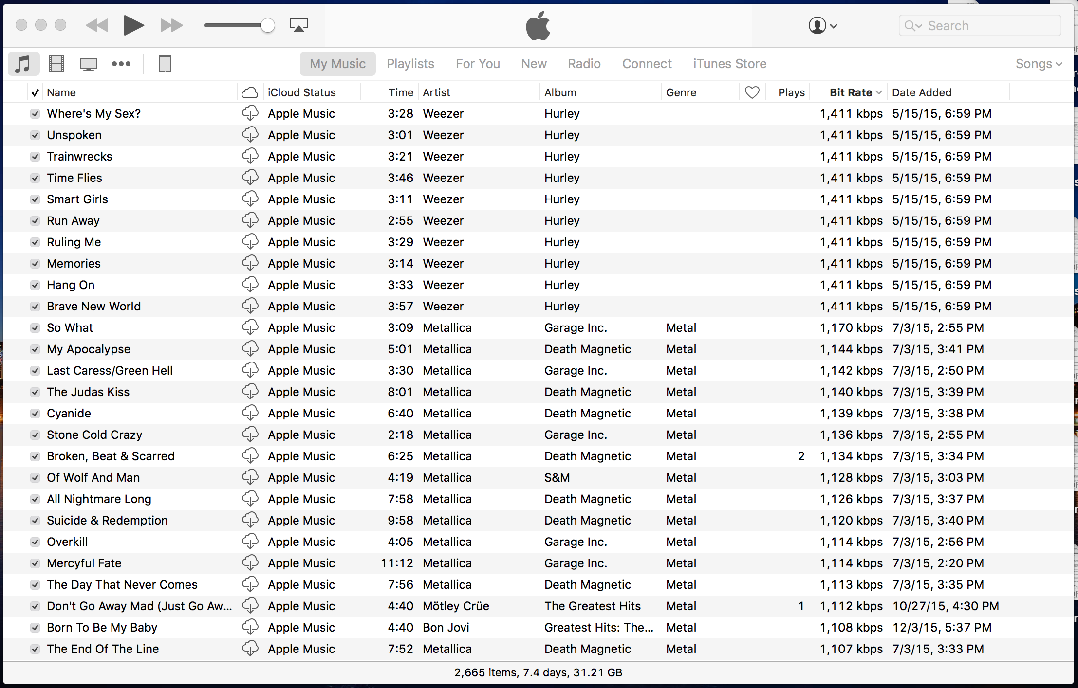Download "So What" via its iCloud icon
The height and width of the screenshot is (688, 1078).
coord(250,327)
